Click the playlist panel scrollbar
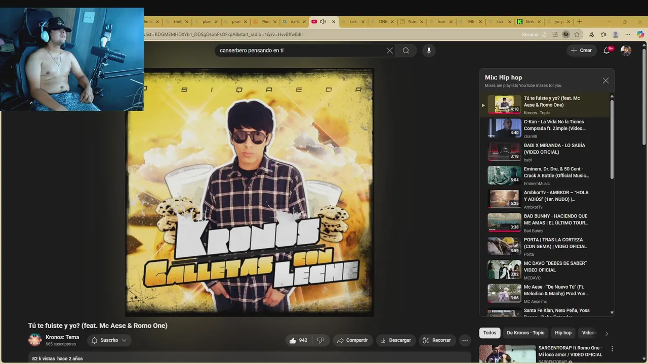 pyautogui.click(x=612, y=139)
